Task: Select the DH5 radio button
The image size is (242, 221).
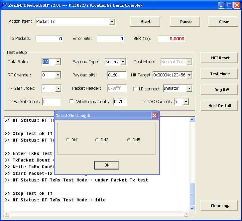Action: point(134,140)
